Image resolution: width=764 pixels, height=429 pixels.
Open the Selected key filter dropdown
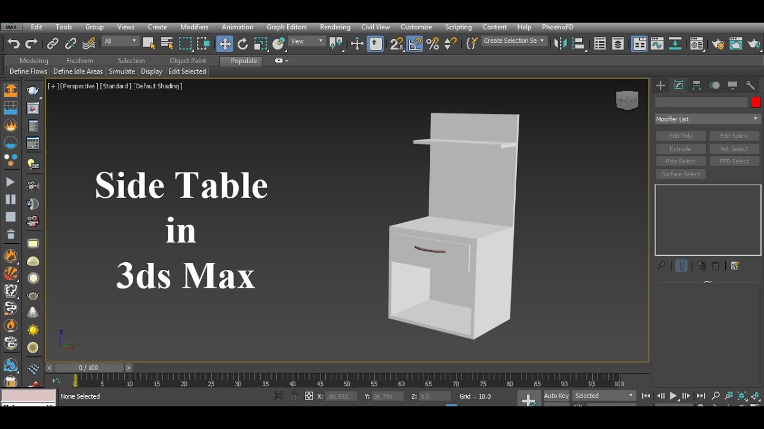(x=604, y=396)
